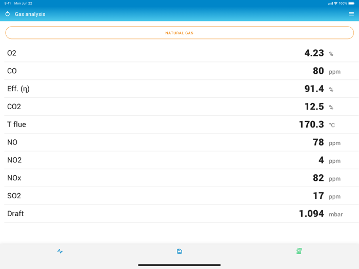Viewport: 359px width, 269px height.
Task: Select the NO2 row label
Action: coord(14,160)
